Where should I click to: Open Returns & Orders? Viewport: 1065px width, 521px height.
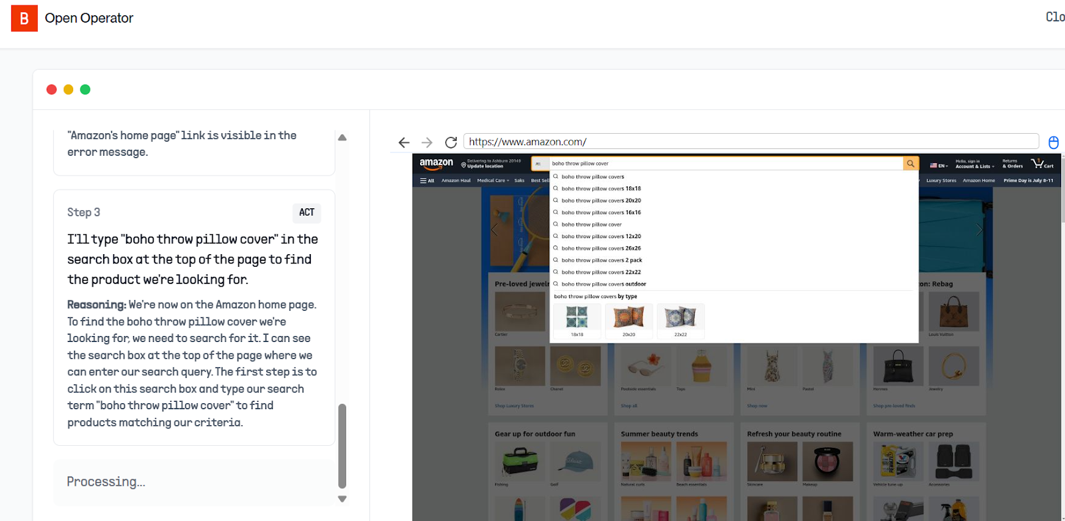click(1012, 164)
